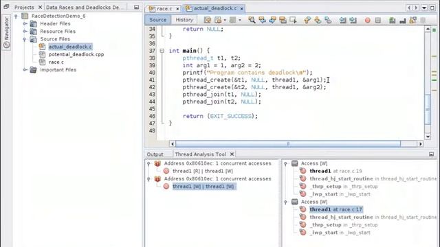
Task: Click dark bars icon in editor toolbar
Action: tap(403, 20)
